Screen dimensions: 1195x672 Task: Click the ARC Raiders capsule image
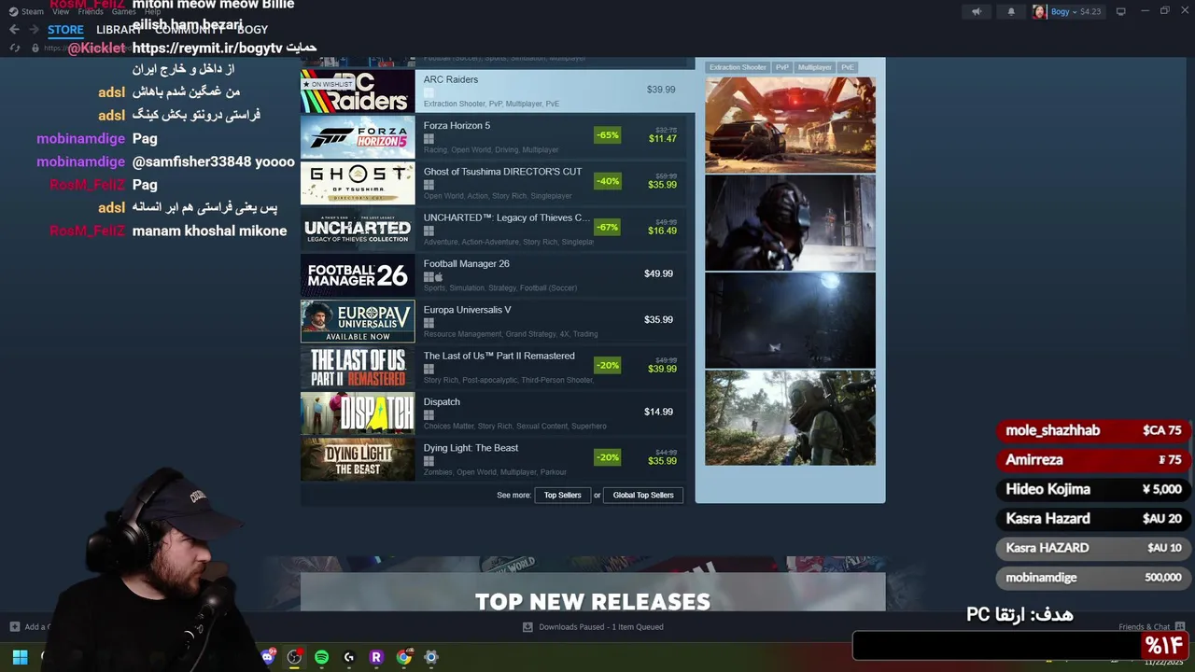click(358, 91)
